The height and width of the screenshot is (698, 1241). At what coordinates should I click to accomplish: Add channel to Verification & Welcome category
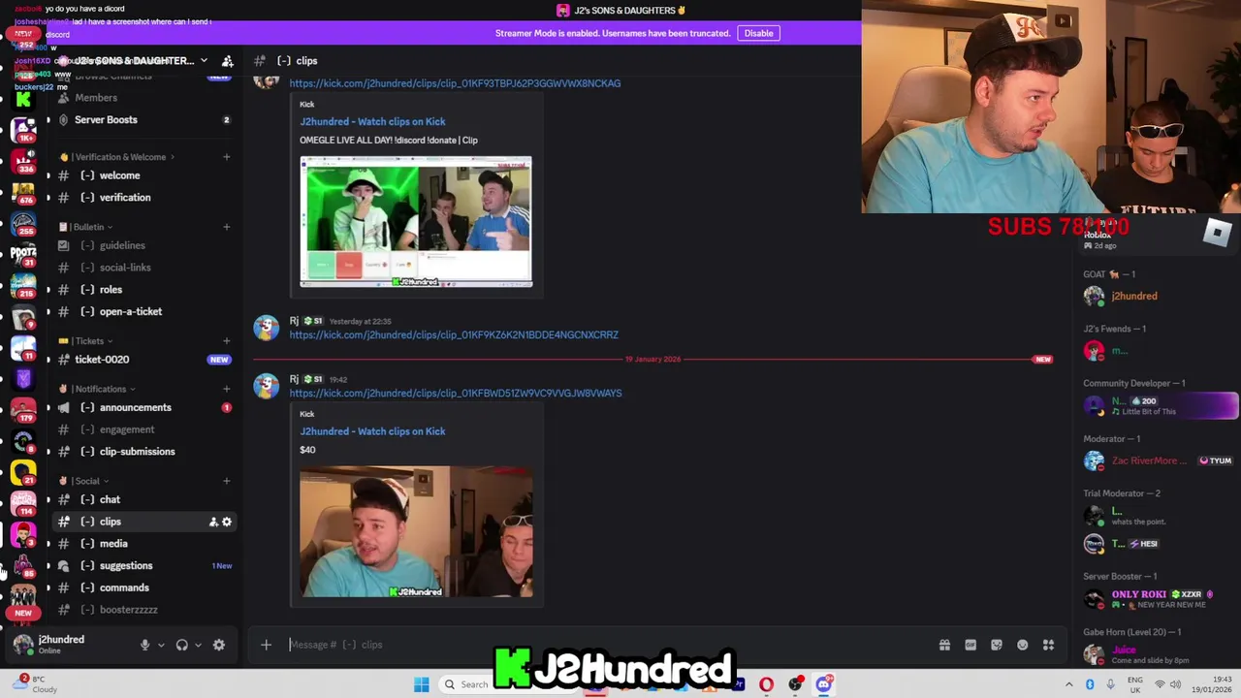[227, 157]
